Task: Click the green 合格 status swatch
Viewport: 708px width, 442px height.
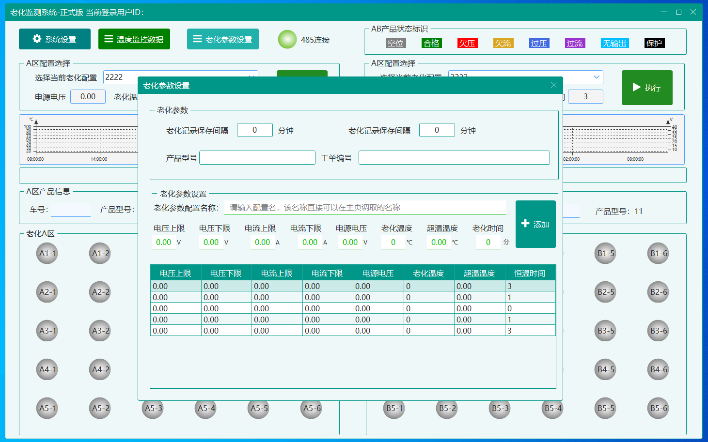Action: coord(431,43)
